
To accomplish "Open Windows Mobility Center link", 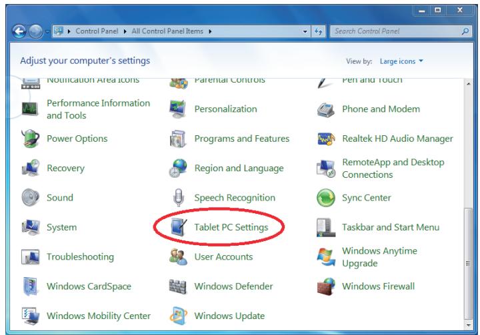I will (99, 316).
